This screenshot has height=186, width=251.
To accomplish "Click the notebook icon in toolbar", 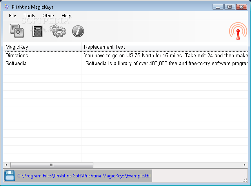I will (37, 31).
